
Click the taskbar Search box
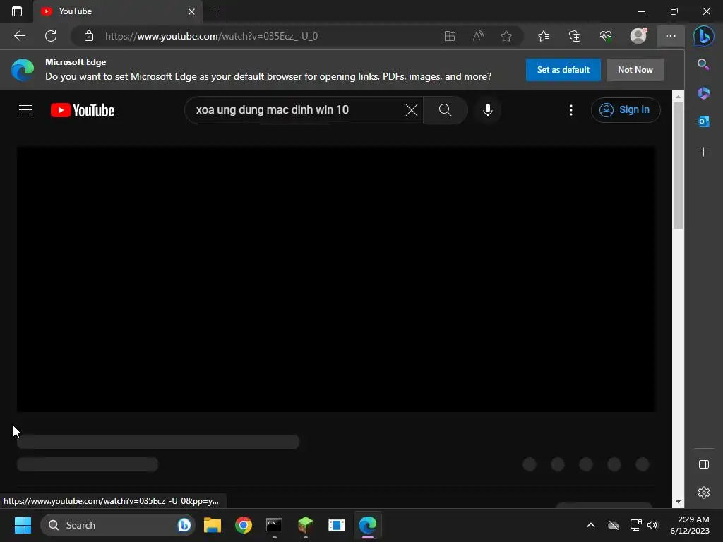pos(118,525)
